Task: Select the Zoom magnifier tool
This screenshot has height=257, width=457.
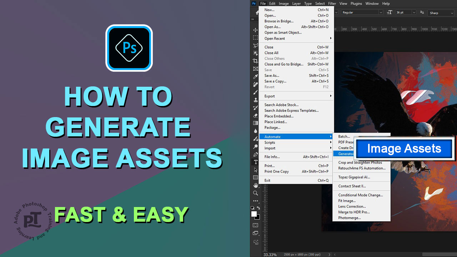Action: point(255,193)
